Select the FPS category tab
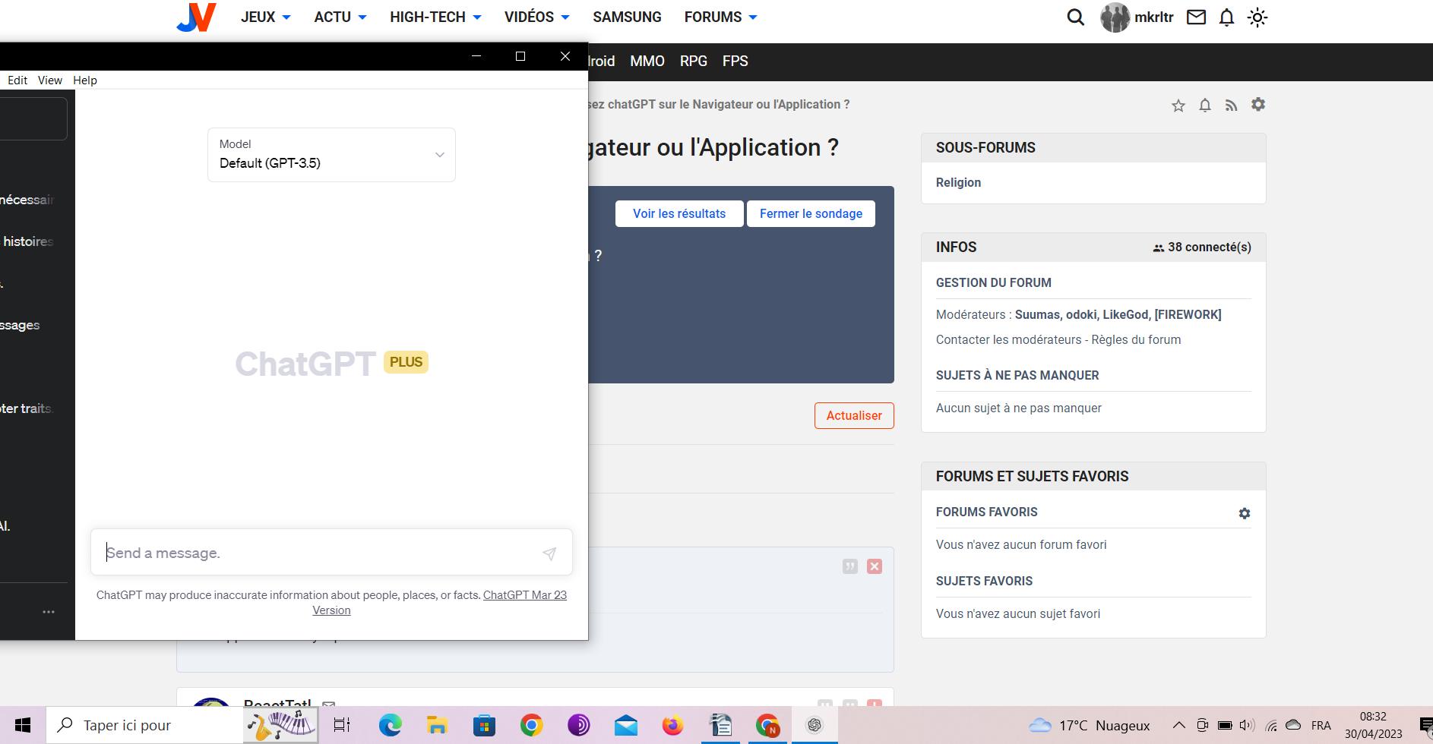This screenshot has width=1433, height=744. click(x=735, y=61)
